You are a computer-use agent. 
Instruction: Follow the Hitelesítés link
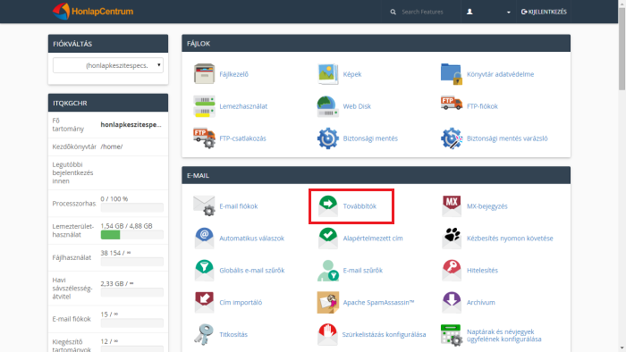click(x=482, y=271)
